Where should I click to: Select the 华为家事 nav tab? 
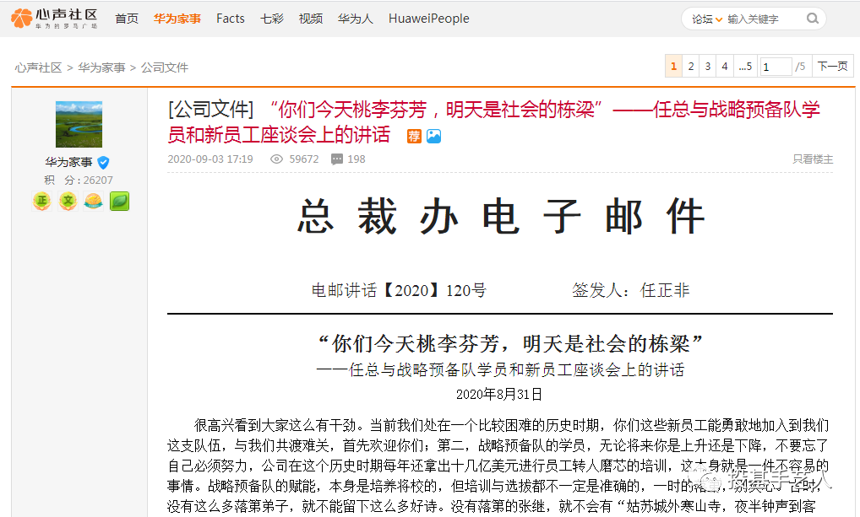pyautogui.click(x=177, y=19)
